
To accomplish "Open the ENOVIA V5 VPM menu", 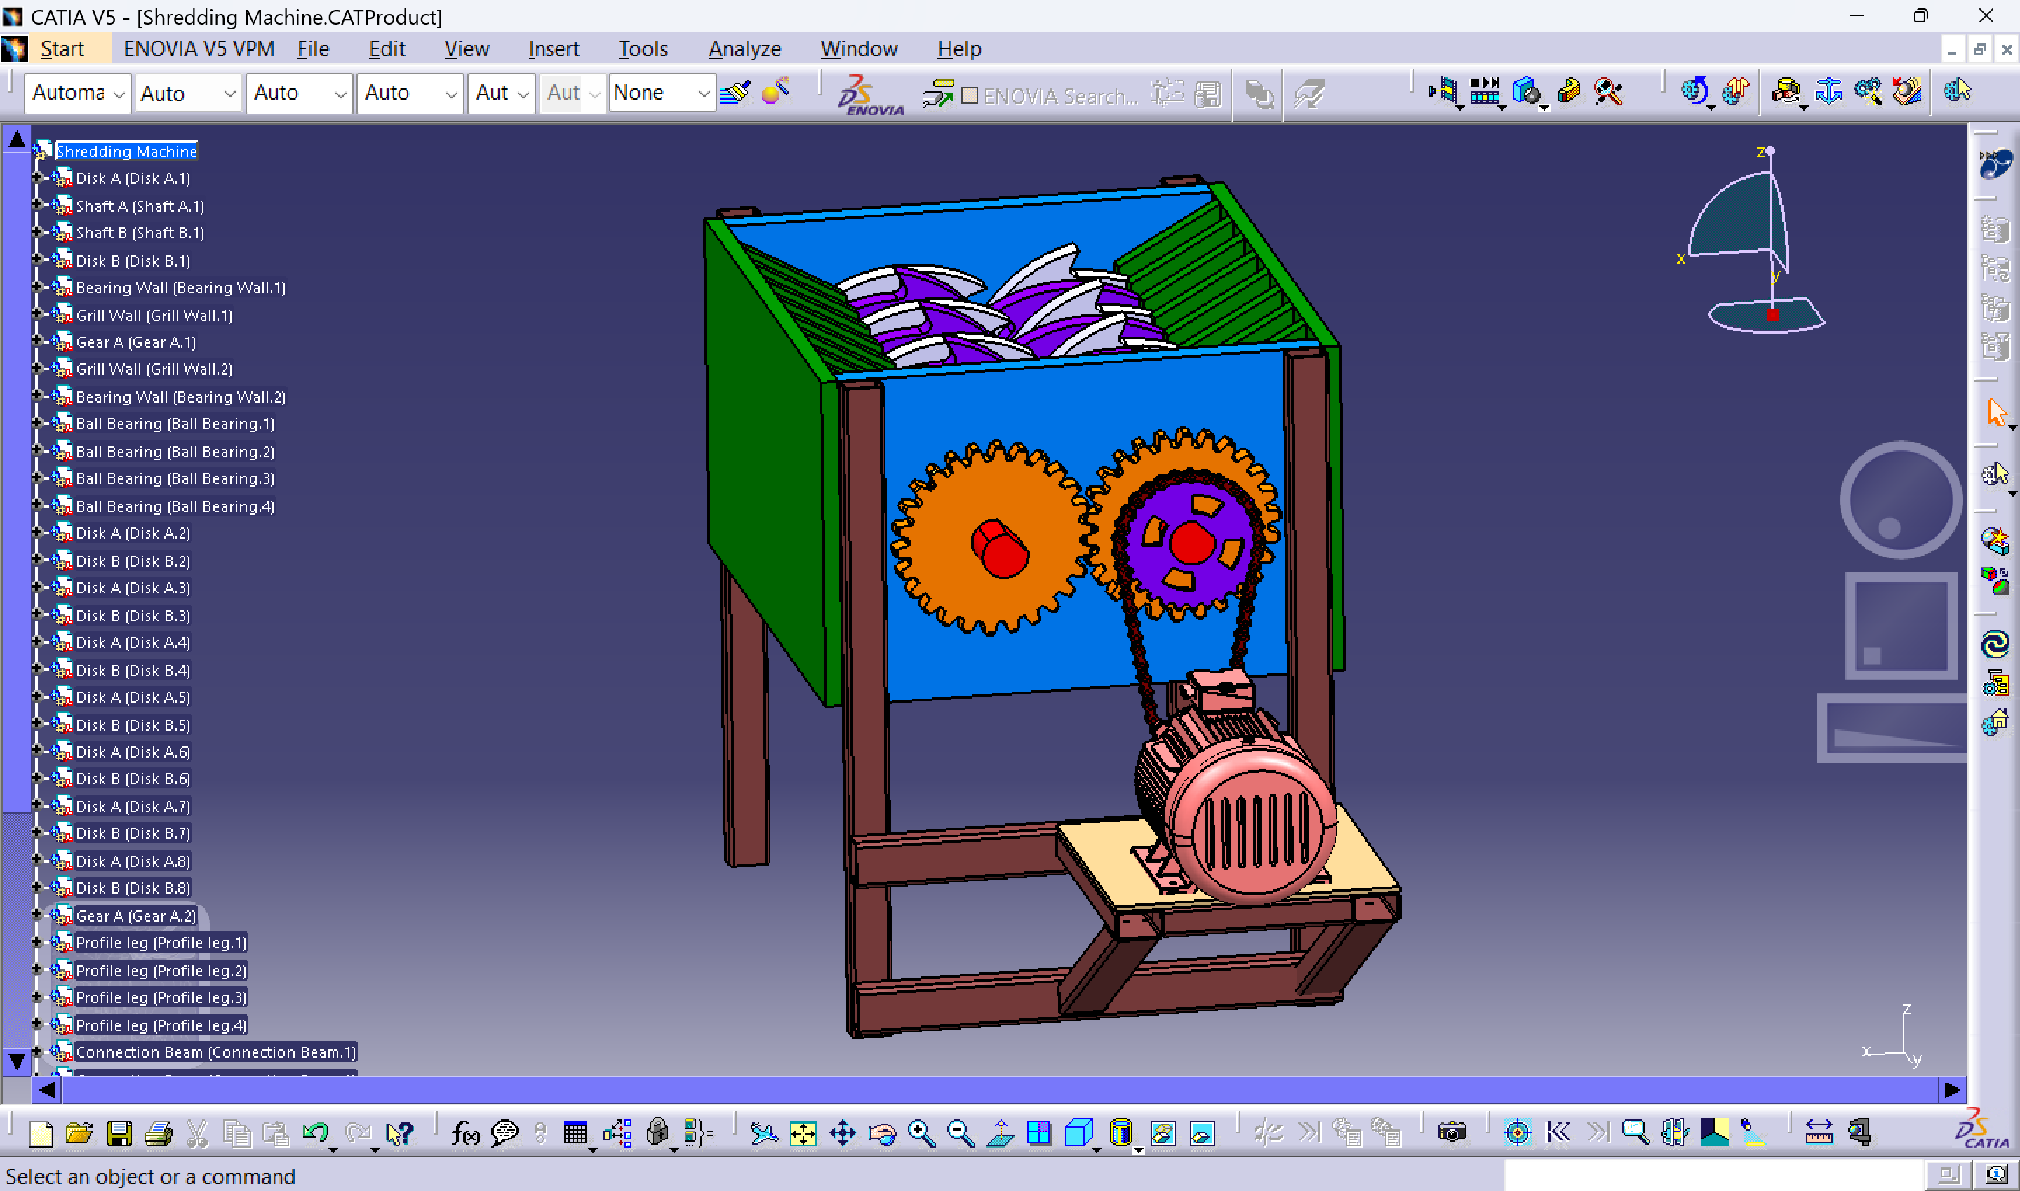I will [x=199, y=49].
